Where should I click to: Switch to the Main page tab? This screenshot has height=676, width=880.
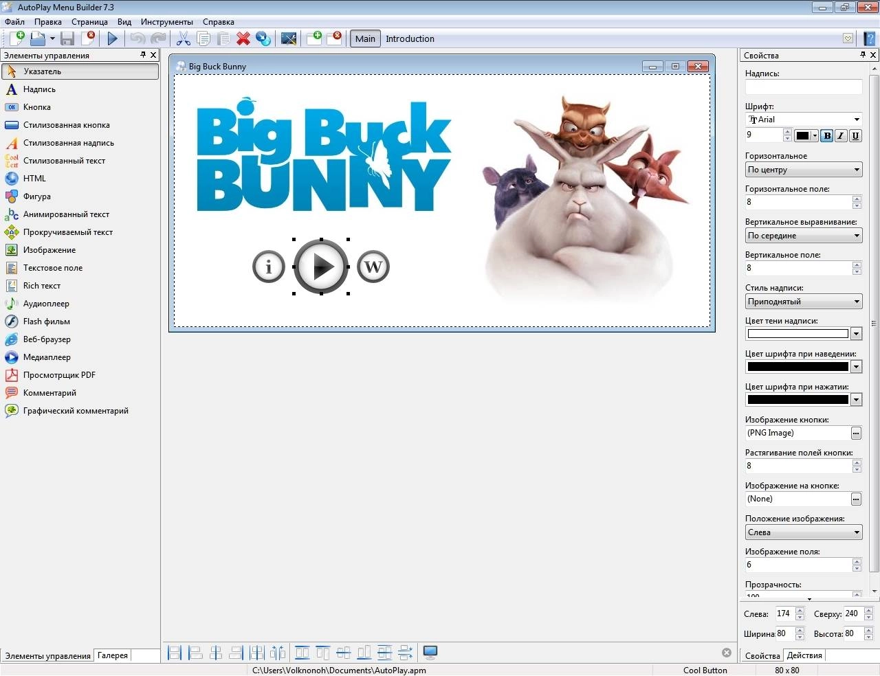point(365,38)
